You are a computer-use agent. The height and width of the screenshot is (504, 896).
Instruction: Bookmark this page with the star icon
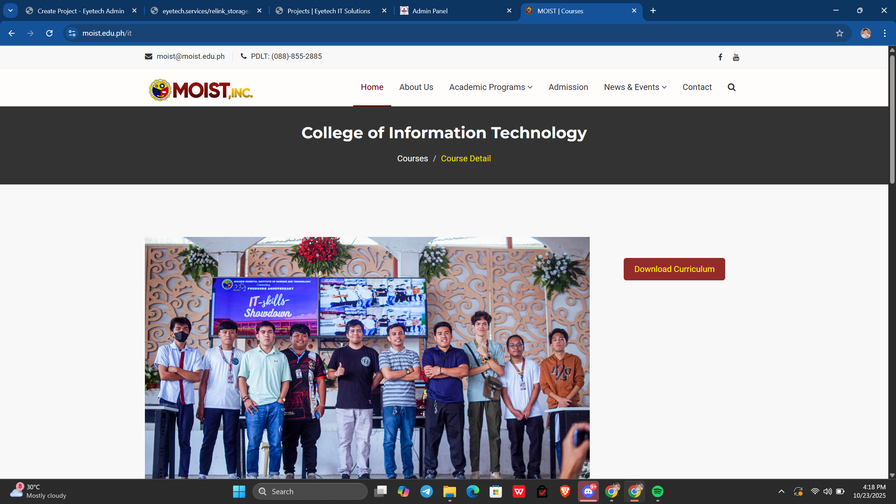click(839, 33)
